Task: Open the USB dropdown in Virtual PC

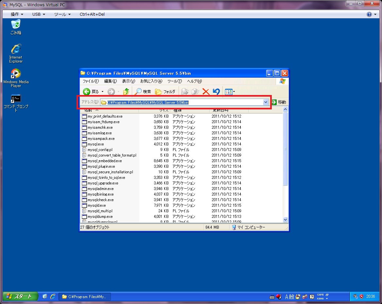Action: click(39, 14)
